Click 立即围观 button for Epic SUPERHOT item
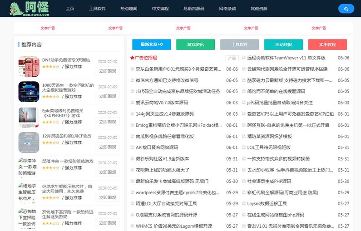The height and width of the screenshot is (231, 361). [107, 122]
